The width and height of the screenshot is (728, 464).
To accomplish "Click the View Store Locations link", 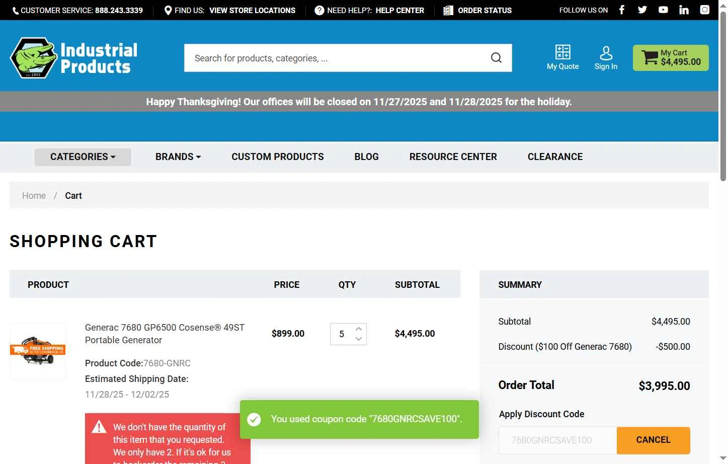I will pos(252,10).
